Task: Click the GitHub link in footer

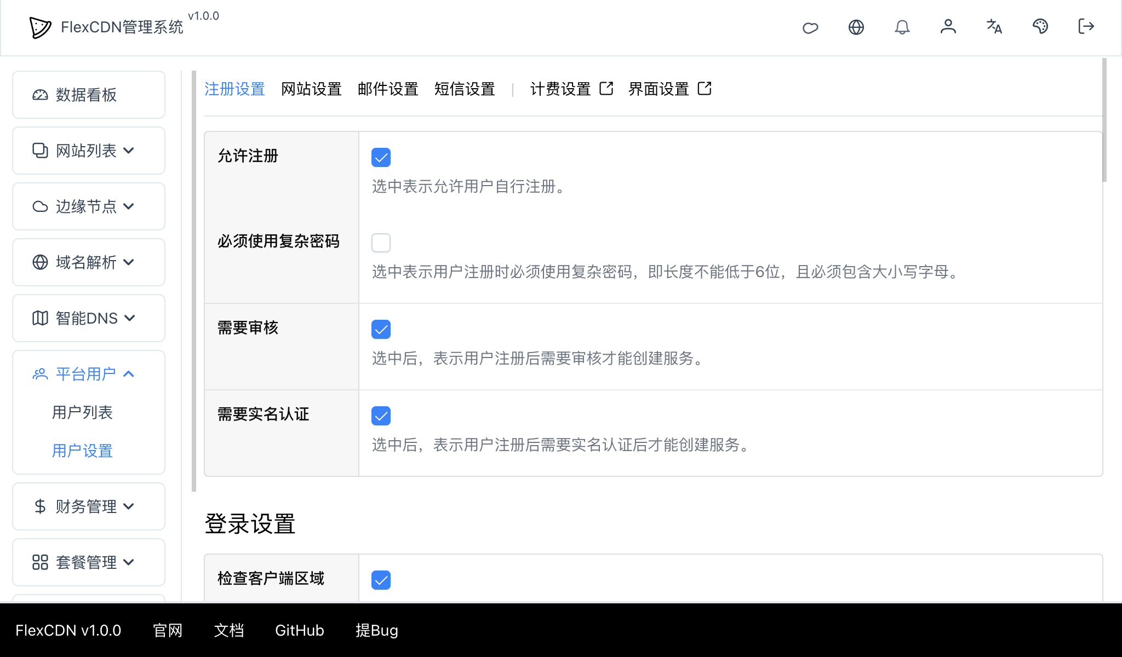Action: pos(299,630)
